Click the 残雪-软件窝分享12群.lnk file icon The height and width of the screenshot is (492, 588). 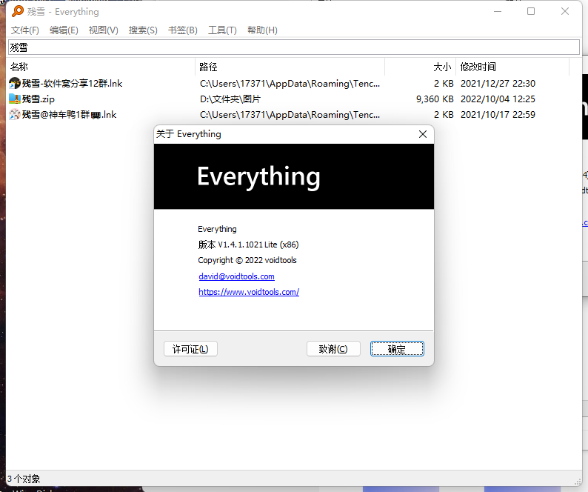tap(14, 84)
